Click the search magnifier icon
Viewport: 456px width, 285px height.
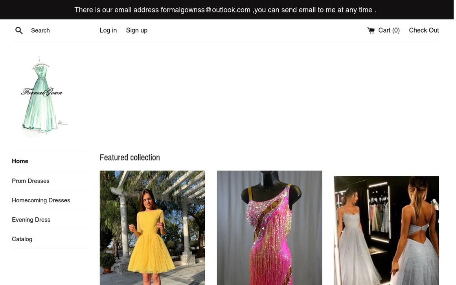[19, 30]
